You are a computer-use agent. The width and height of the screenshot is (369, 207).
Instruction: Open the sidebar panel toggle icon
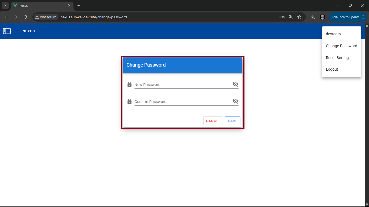click(7, 31)
